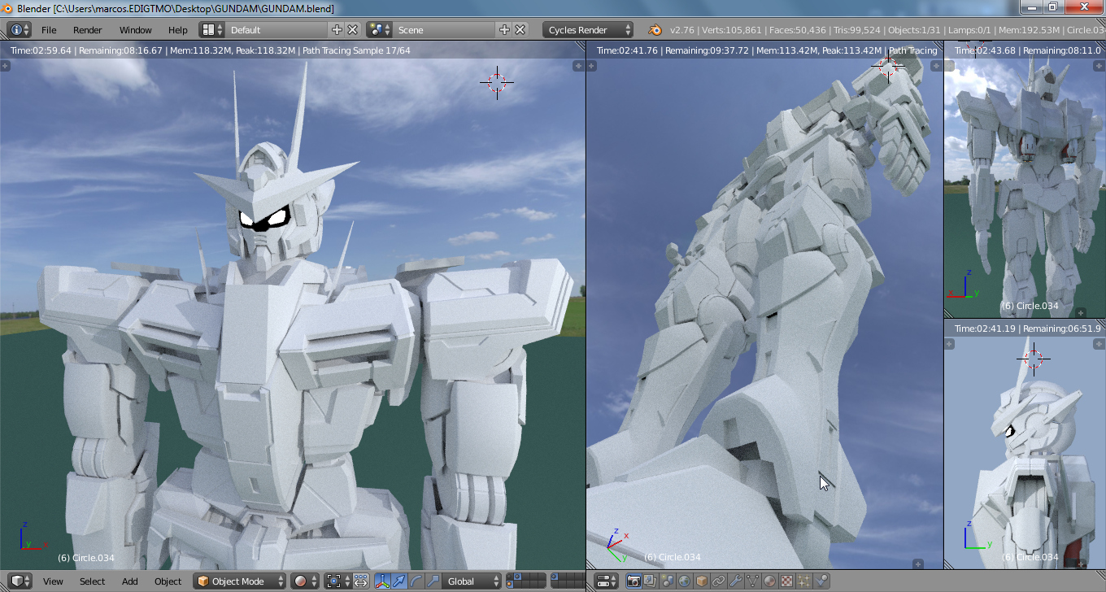
Task: Open the View menu of the 3D viewport
Action: point(53,581)
